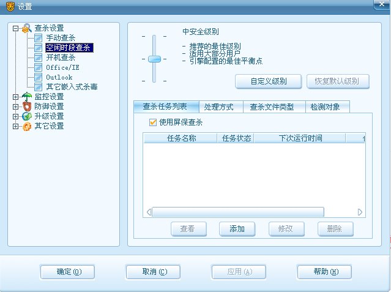Sort by 任务名称 column header

(x=181, y=138)
